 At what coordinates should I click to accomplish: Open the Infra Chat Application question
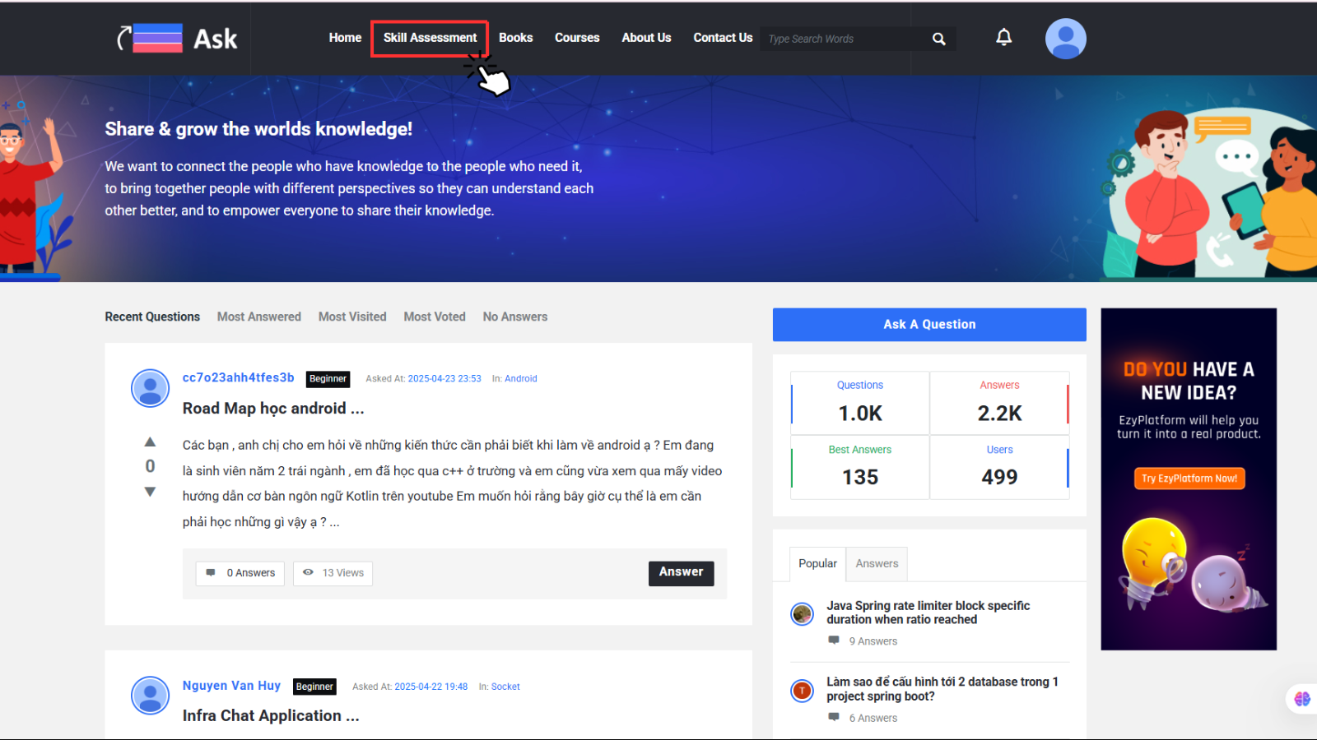point(271,716)
